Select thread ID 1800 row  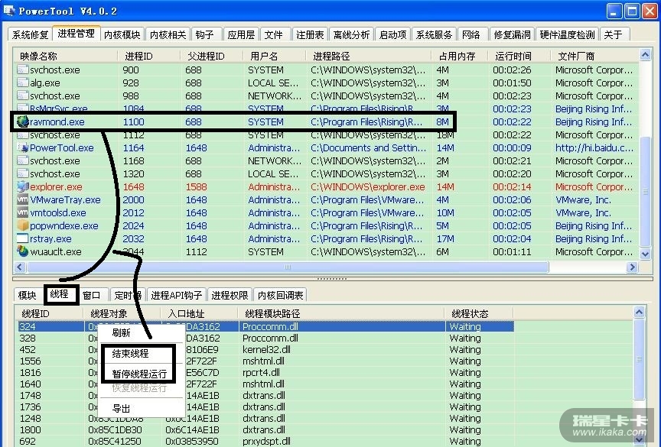(x=266, y=429)
